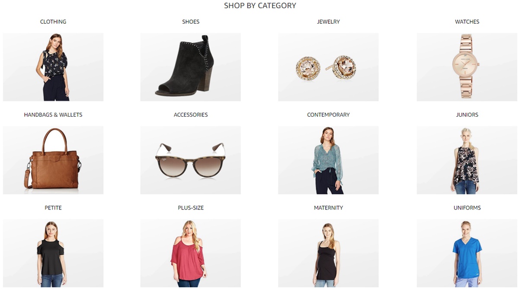Select the rose gold watch image
519x289 pixels.
click(467, 67)
